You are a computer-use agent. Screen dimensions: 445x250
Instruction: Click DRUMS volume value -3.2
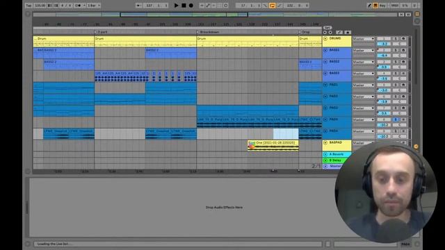tap(384, 44)
